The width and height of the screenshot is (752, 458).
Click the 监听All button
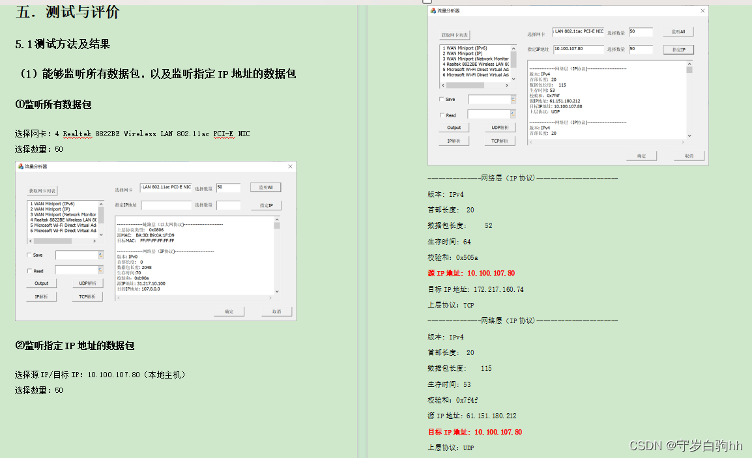coord(678,31)
